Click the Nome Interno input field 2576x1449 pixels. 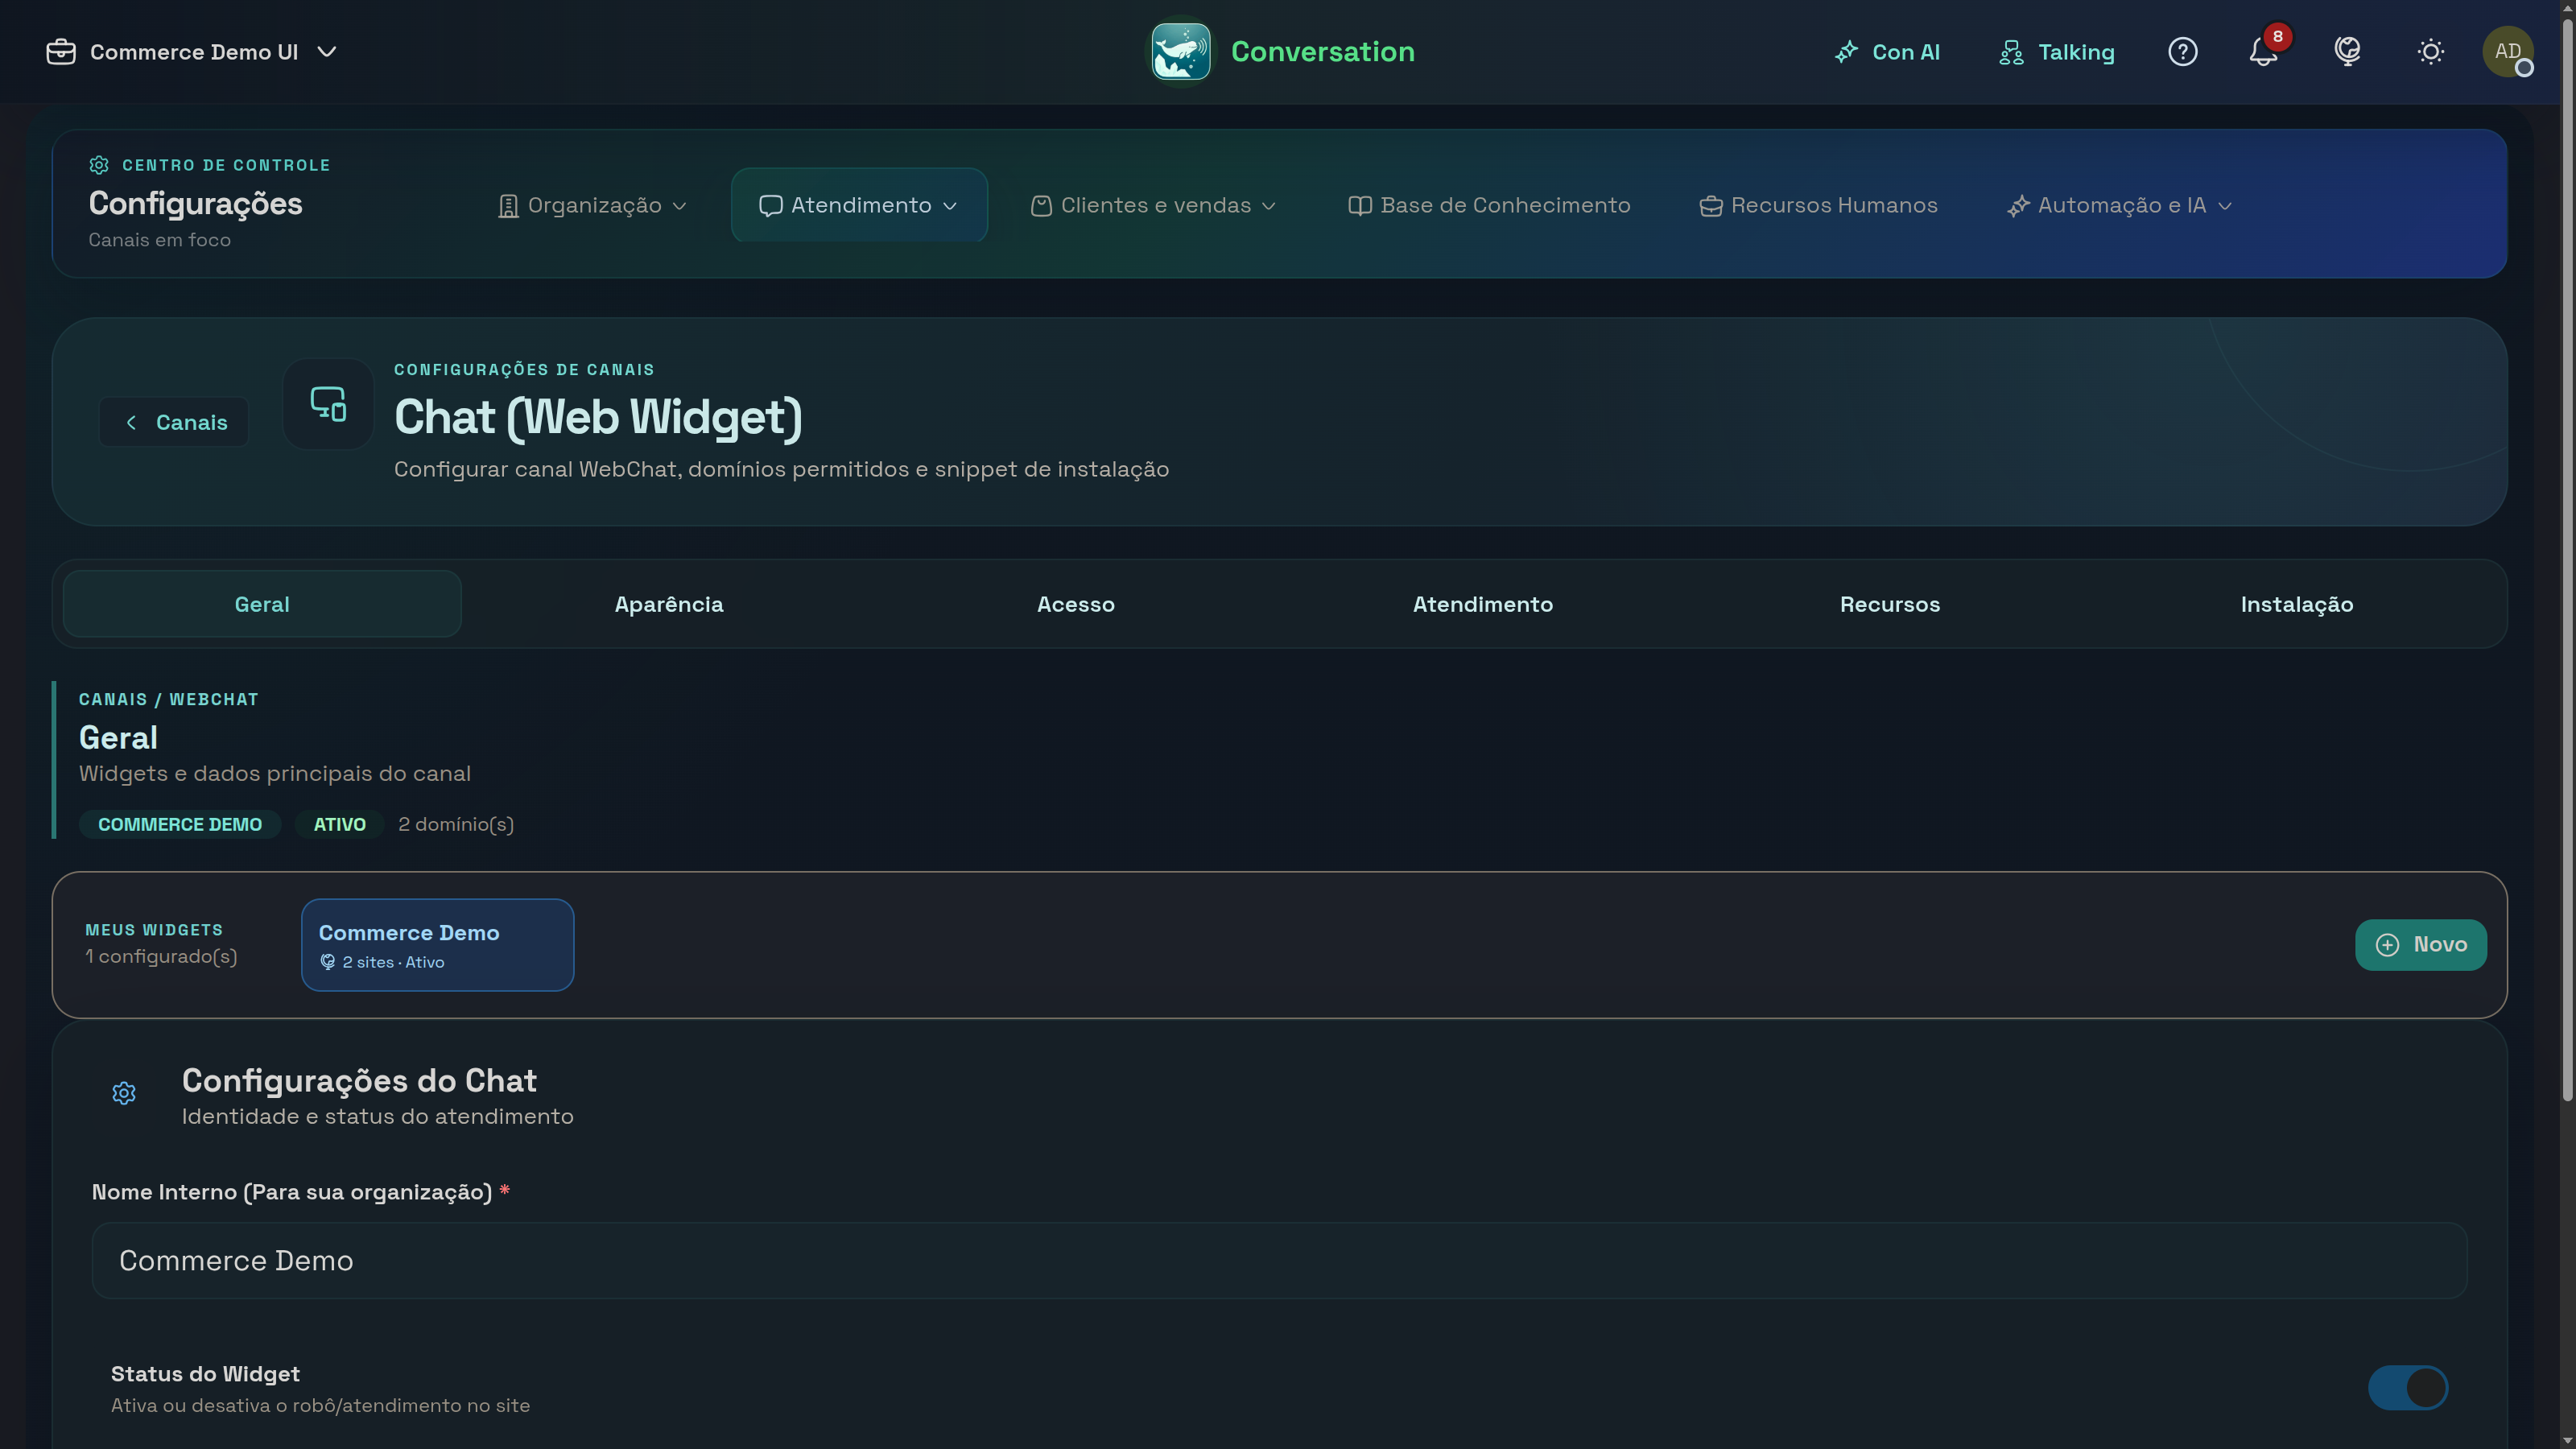[x=1279, y=1260]
